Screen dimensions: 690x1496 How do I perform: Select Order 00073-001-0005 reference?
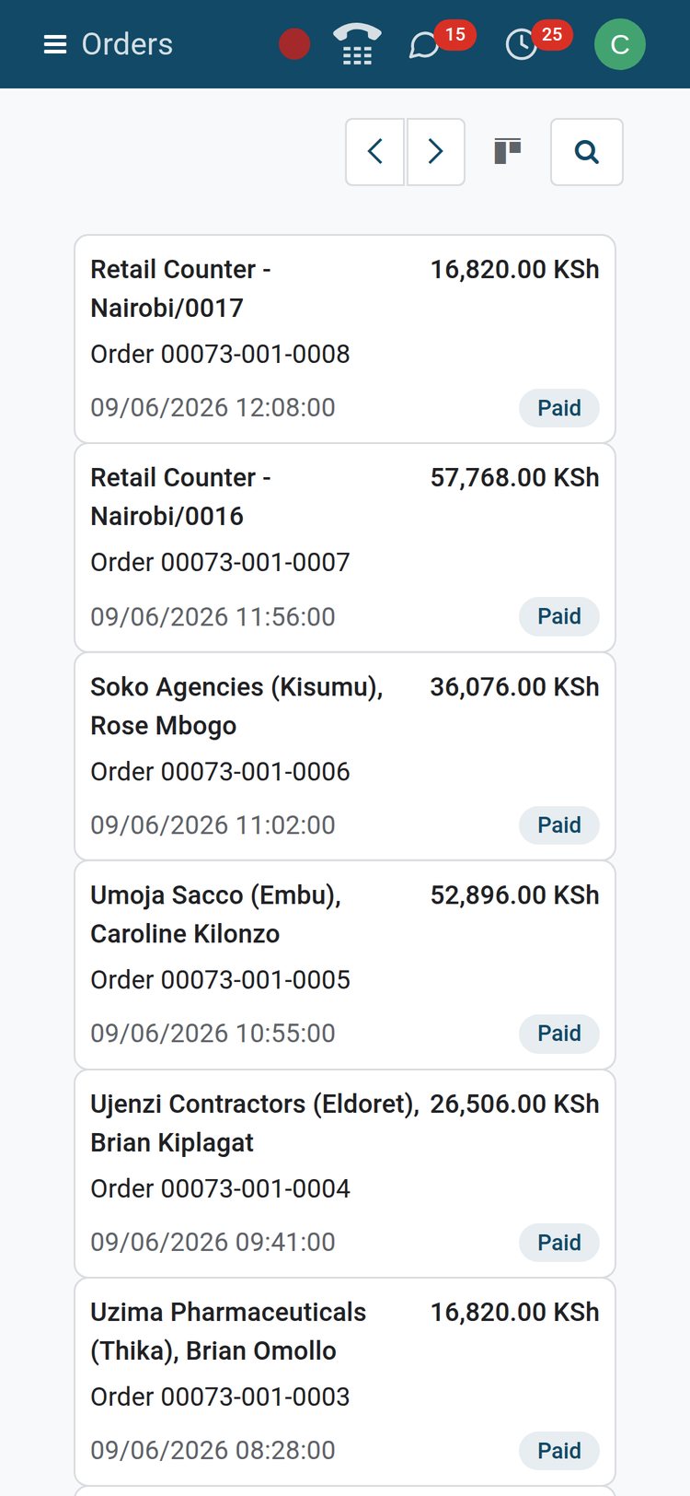220,979
